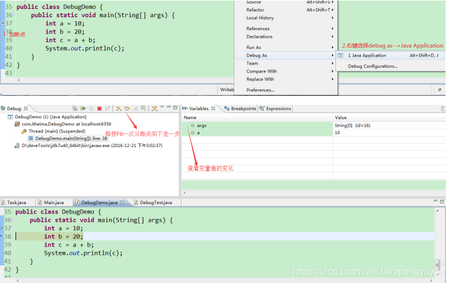Click the Step Into icon
The height and width of the screenshot is (283, 450).
click(x=118, y=108)
